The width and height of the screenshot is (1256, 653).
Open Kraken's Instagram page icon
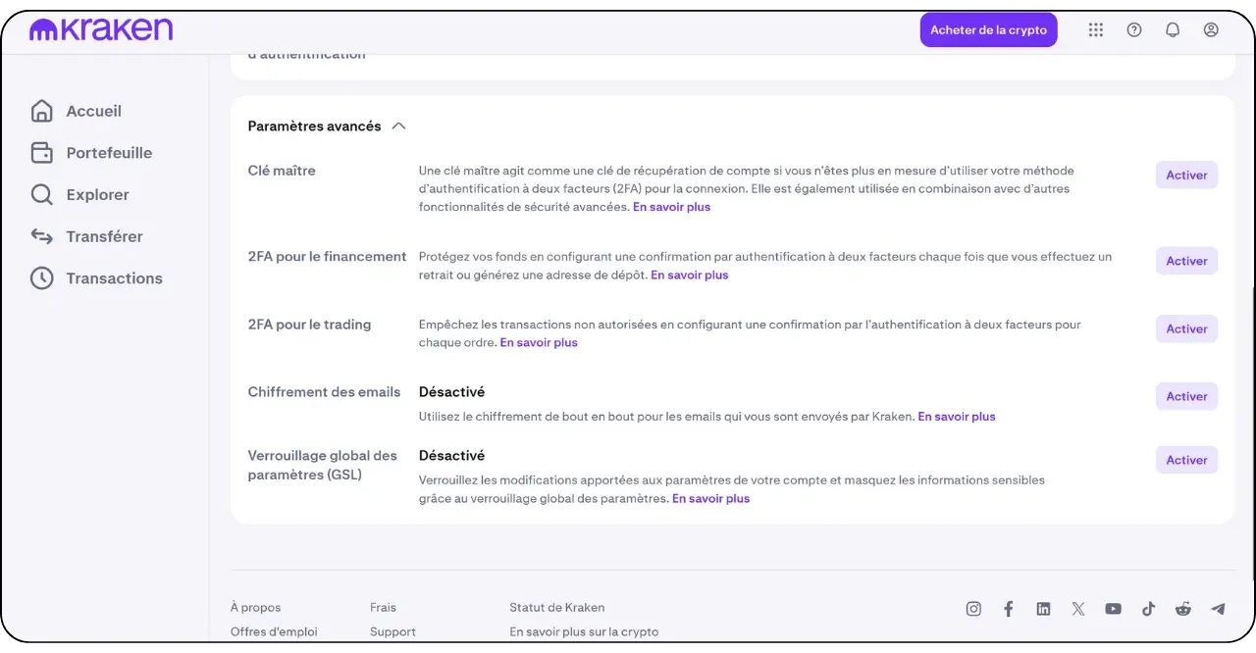(973, 609)
